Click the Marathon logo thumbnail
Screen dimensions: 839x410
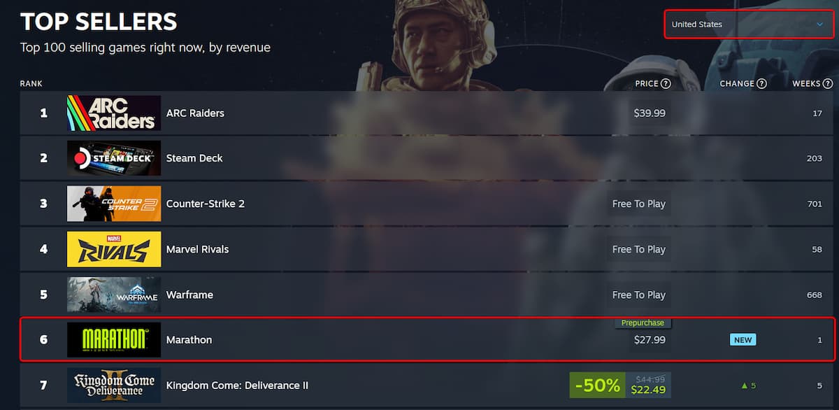(114, 340)
